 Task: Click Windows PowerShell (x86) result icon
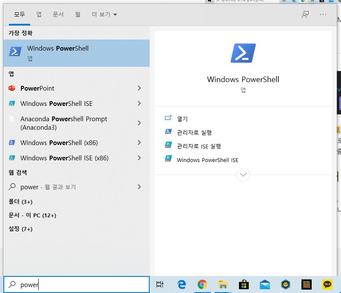[12, 142]
